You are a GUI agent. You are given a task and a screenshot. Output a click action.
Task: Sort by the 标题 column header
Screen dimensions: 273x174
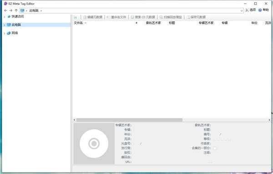pyautogui.click(x=172, y=23)
